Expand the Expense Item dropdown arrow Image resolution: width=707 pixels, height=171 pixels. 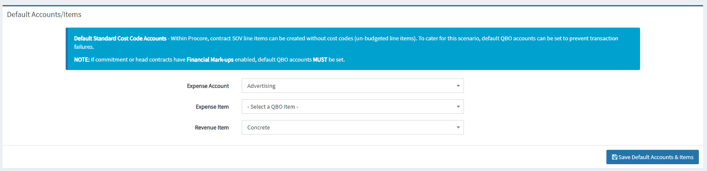[x=458, y=107]
